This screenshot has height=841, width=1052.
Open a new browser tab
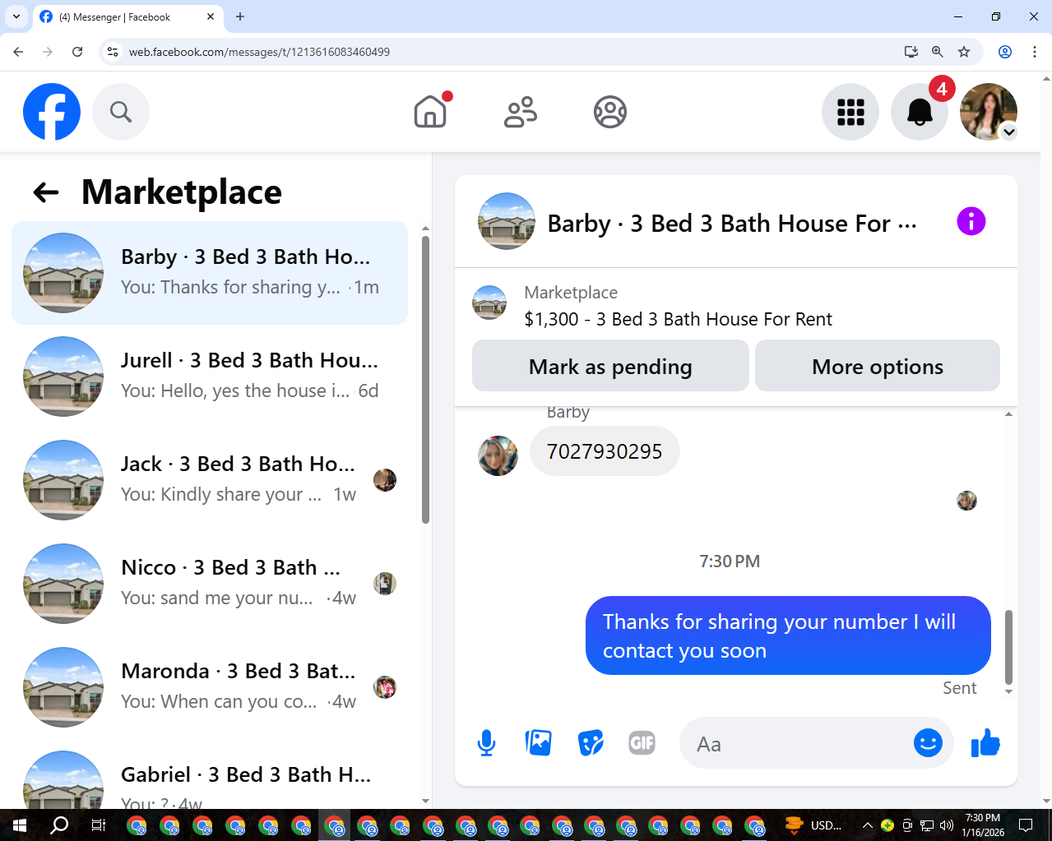coord(240,16)
